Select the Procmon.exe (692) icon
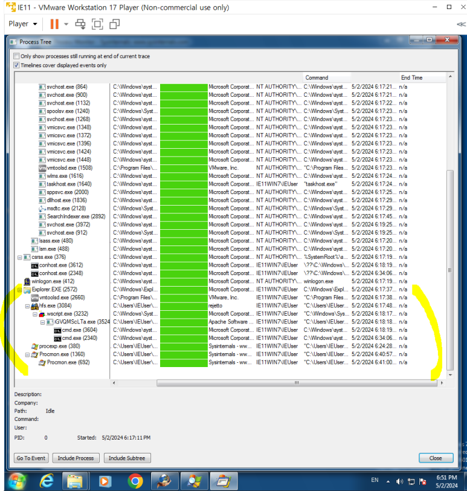Screen dimensions: 467x491 [x=42, y=363]
